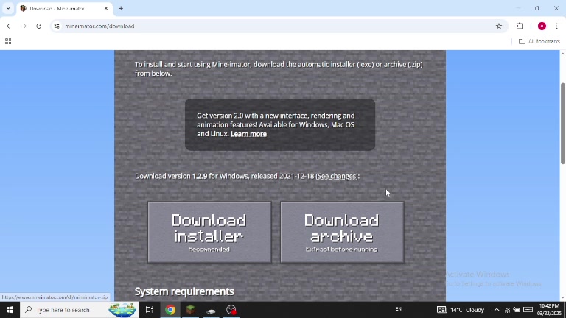Viewport: 566px width, 318px height.
Task: Open the weather 14°C Cloudy widget
Action: point(461,310)
